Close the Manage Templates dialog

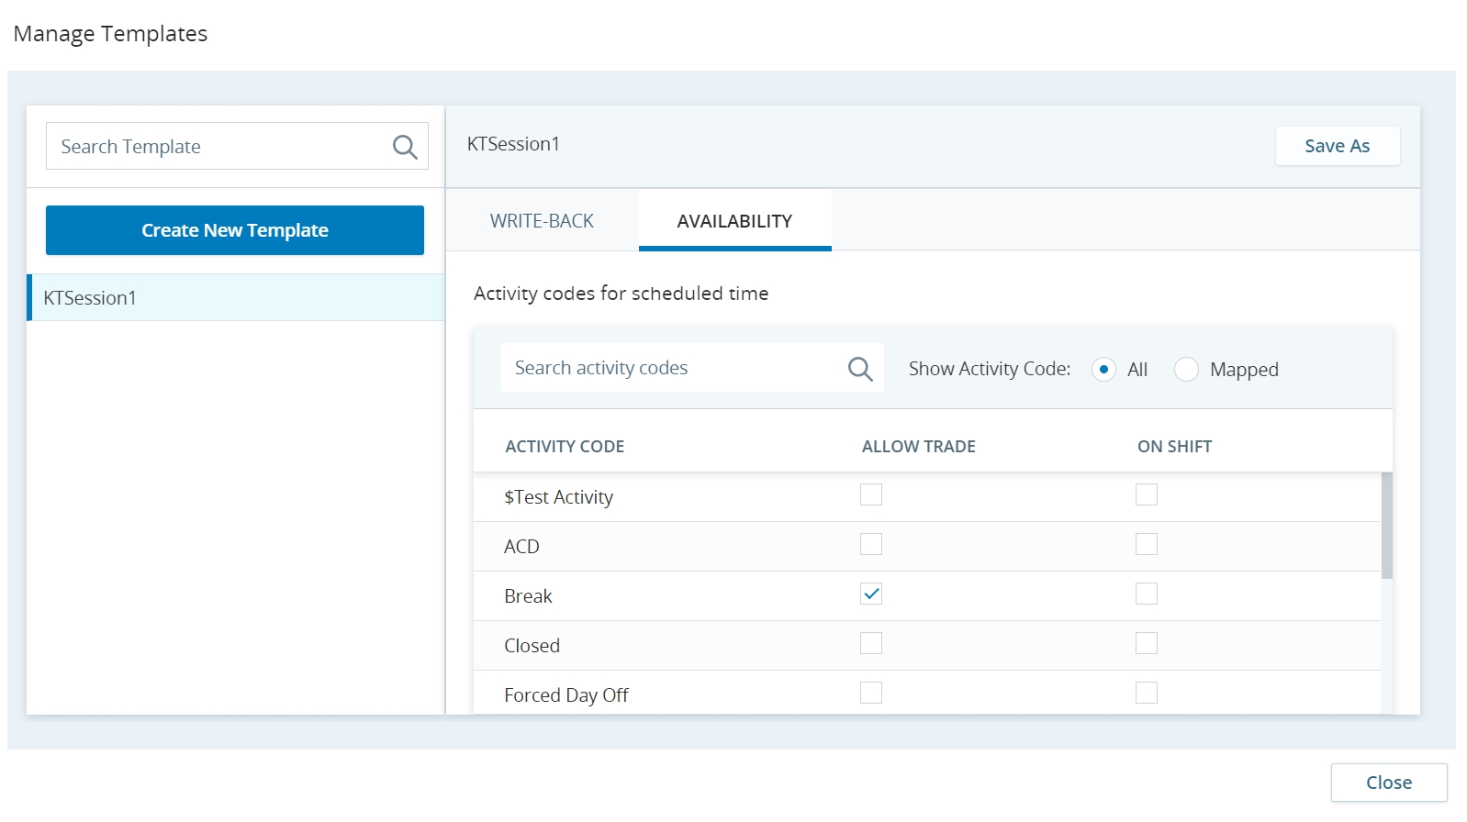[x=1388, y=783]
